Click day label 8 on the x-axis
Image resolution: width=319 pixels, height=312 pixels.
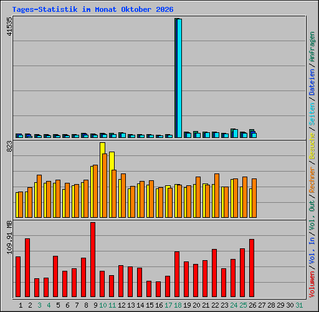[86, 305]
